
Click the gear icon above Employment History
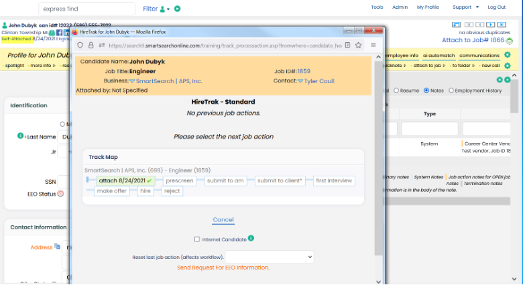500,80
